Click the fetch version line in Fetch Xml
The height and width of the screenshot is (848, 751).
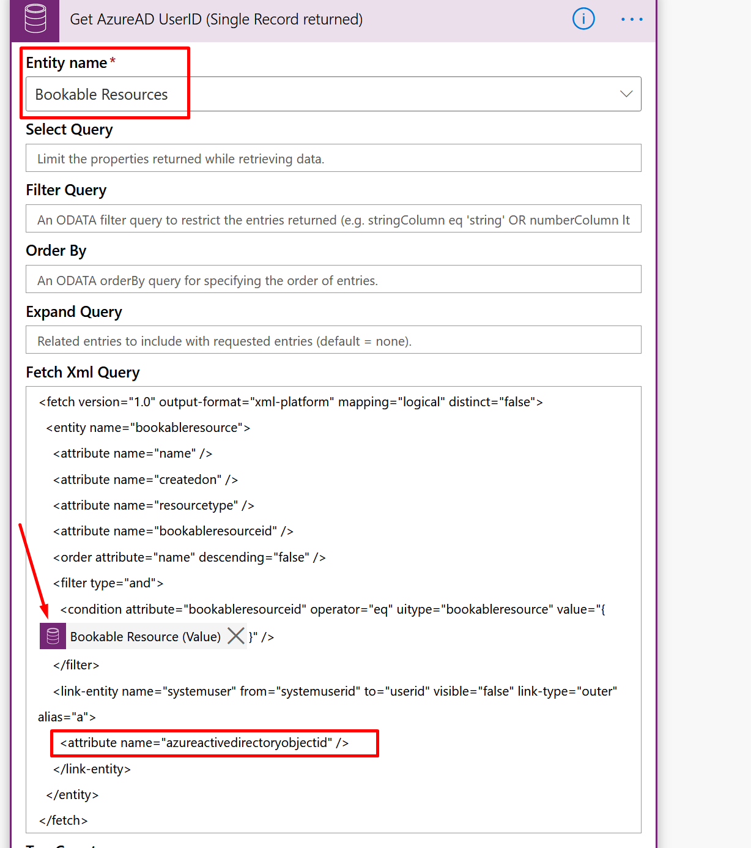[290, 402]
